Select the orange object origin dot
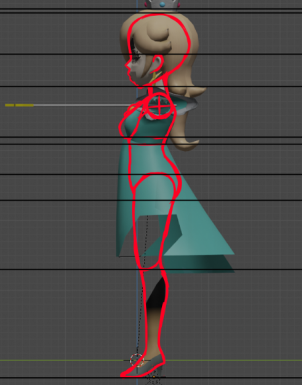 tap(154, 377)
